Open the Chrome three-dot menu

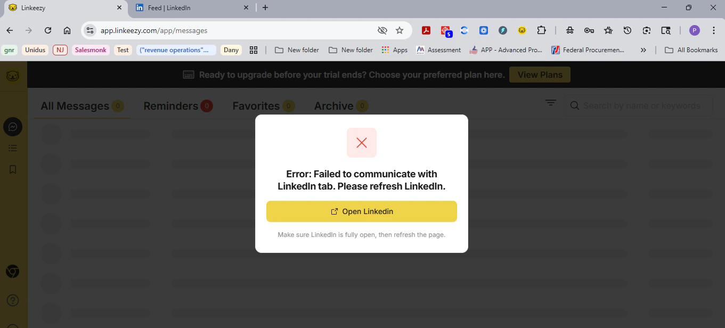click(x=714, y=30)
